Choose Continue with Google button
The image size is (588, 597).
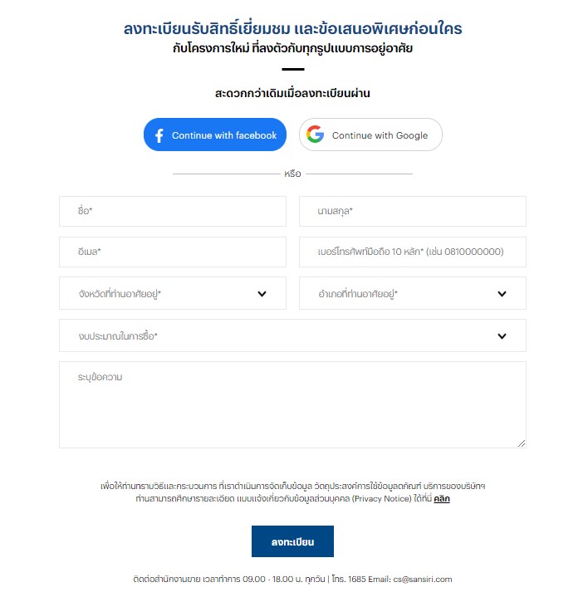[x=370, y=135]
